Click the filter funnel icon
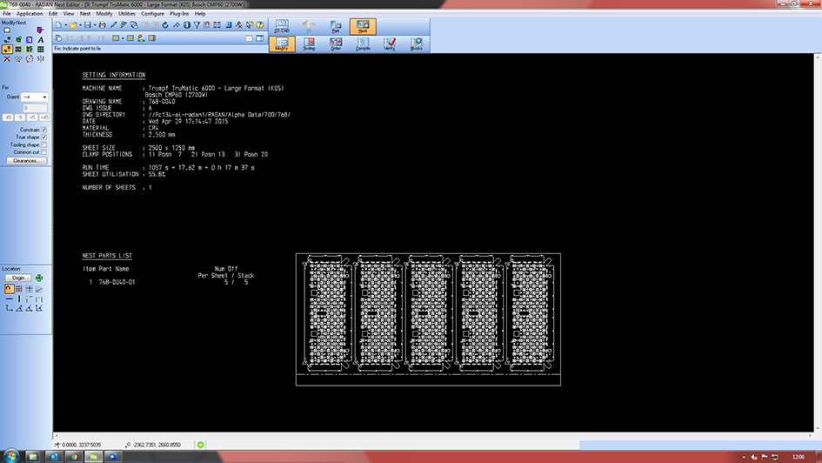 (x=197, y=24)
